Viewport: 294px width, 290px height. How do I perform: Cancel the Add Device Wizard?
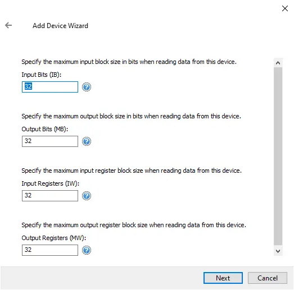(268, 278)
